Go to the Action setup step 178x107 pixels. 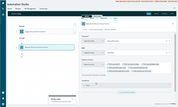coord(92,18)
